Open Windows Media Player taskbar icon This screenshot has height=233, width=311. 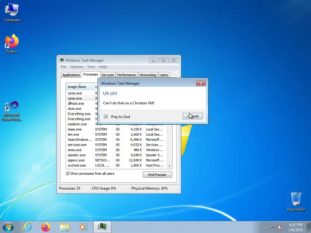coord(83,227)
